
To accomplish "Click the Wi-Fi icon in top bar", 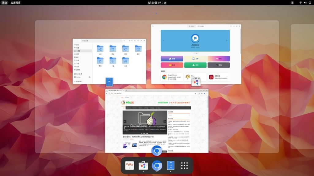I will [x=301, y=2].
